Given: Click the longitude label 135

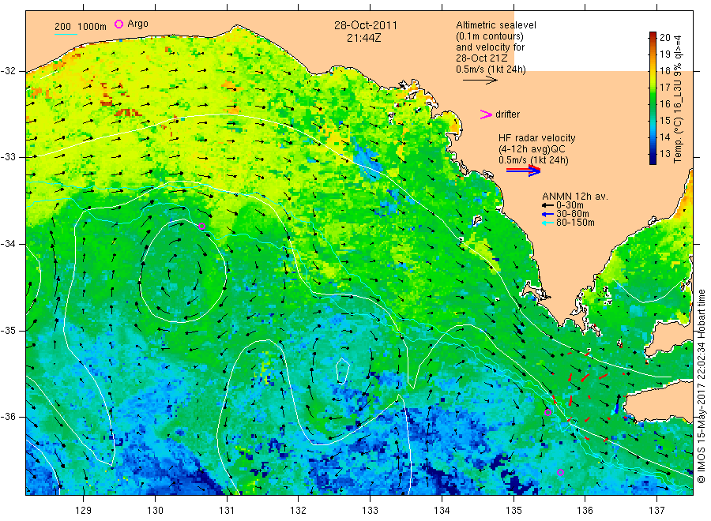Looking at the screenshot, I should point(513,511).
